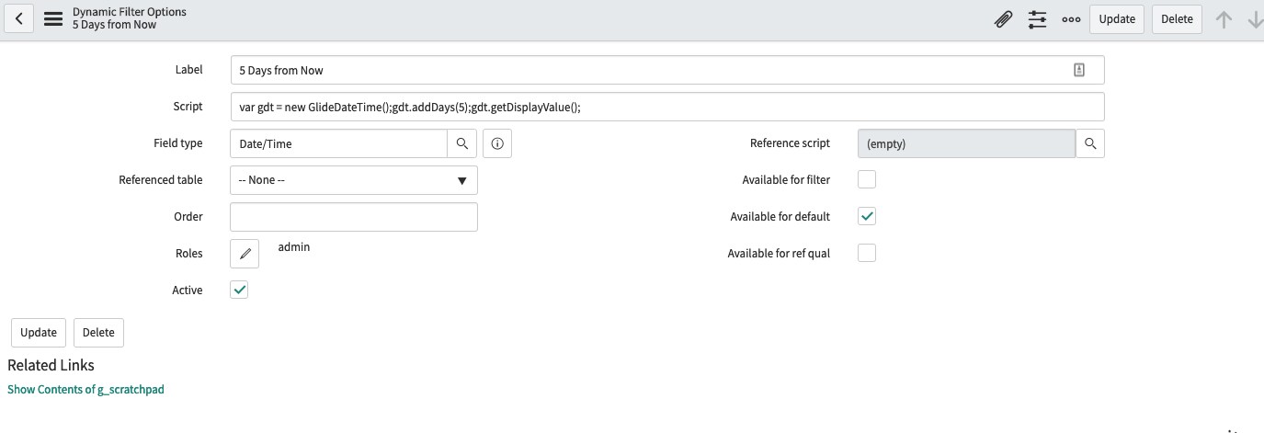Go to previous record with up arrow
Image resolution: width=1264 pixels, height=433 pixels.
(1224, 19)
